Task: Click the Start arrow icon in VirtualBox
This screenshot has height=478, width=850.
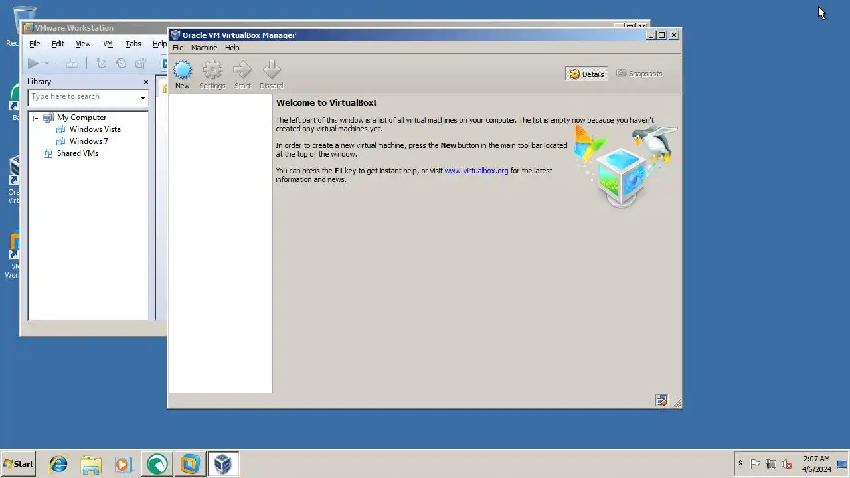Action: [242, 70]
